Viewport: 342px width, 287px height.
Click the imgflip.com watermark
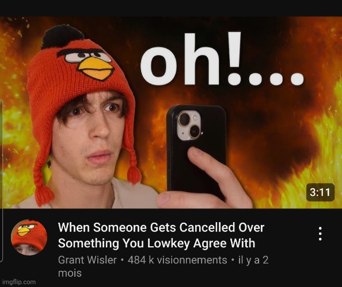tap(18, 282)
